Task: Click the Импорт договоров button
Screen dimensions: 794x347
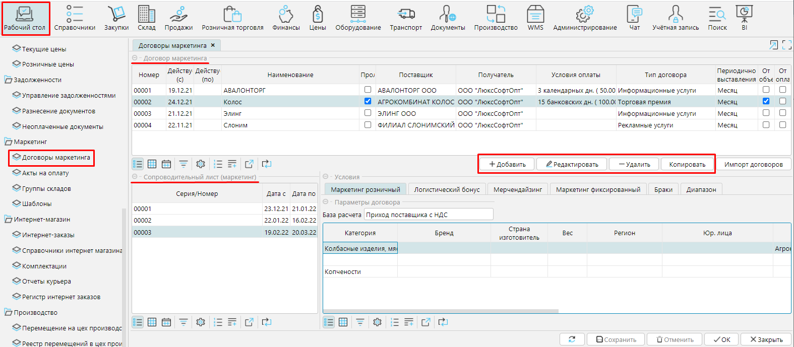Action: pos(753,164)
